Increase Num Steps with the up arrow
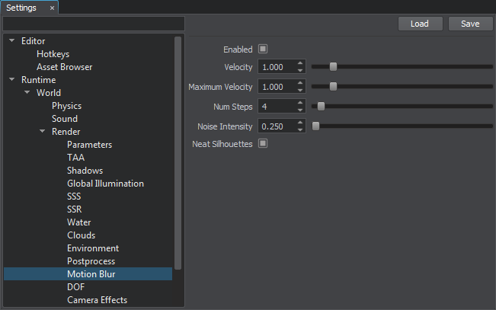Image resolution: width=496 pixels, height=310 pixels. point(300,103)
